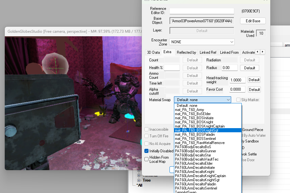Toggle the No AI Acquire checkbox
Image resolution: width=290 pixels, height=193 pixels.
[x=147, y=144]
